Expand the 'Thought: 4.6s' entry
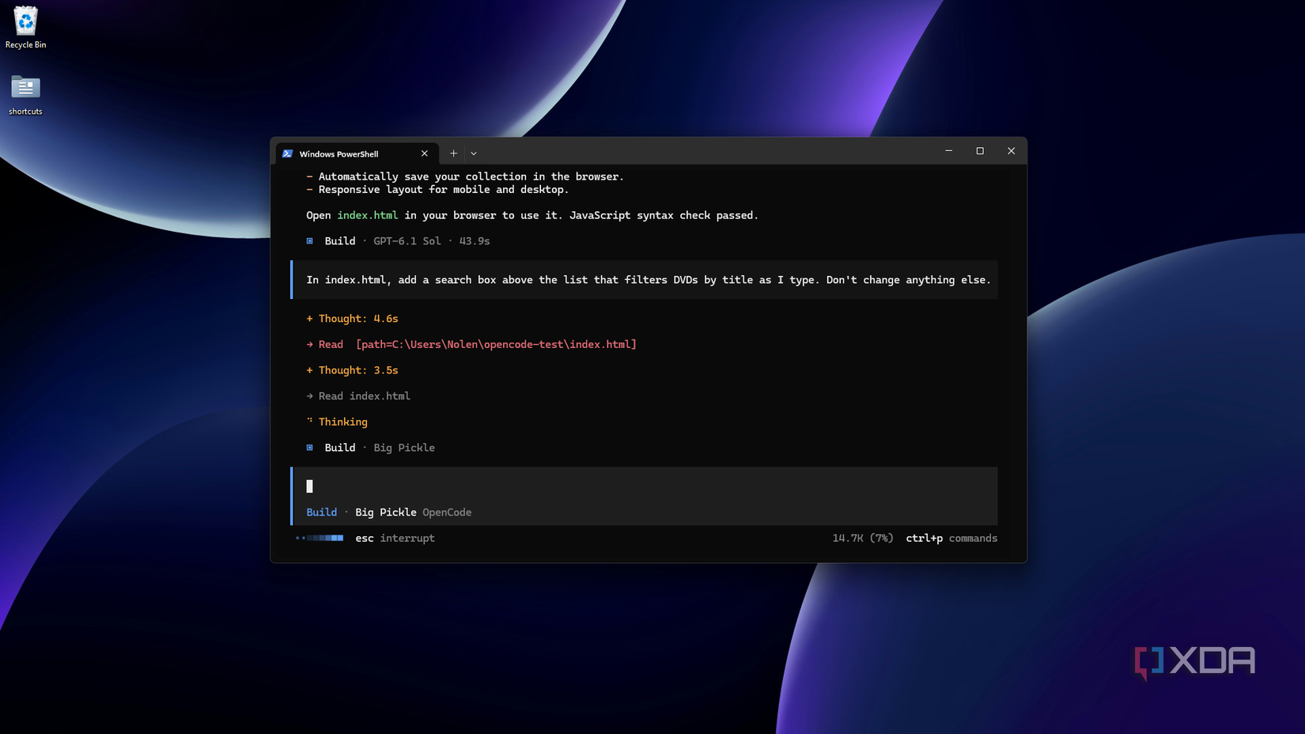This screenshot has width=1305, height=734. [353, 319]
